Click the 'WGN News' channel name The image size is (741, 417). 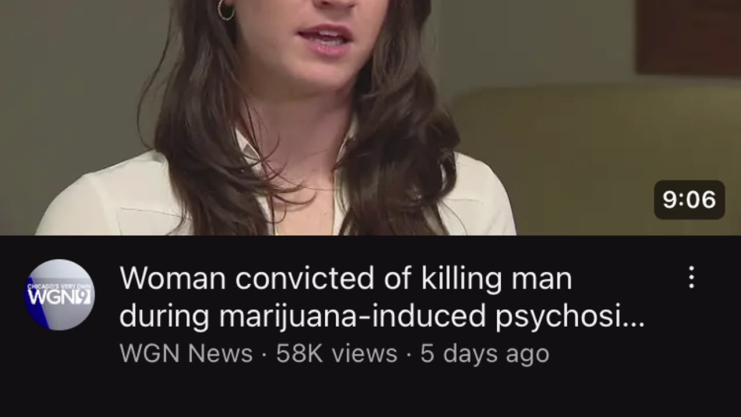(186, 353)
